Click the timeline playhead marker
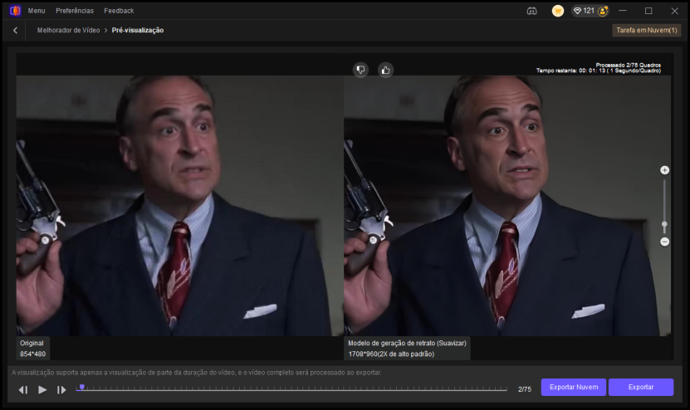The image size is (690, 410). click(x=82, y=388)
